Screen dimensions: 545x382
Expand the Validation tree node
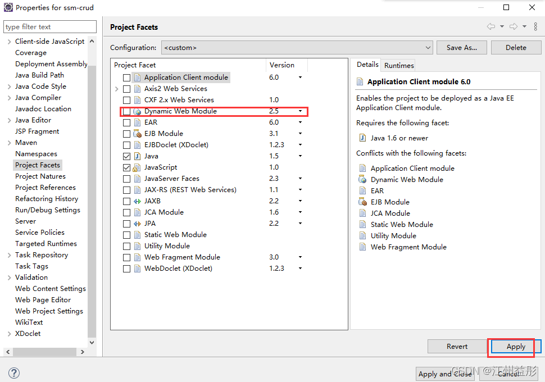(10, 278)
